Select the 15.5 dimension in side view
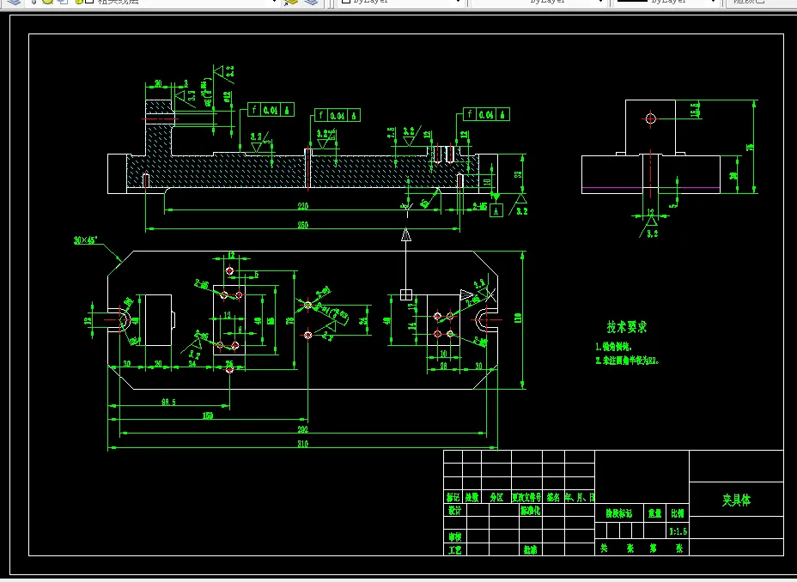Image resolution: width=797 pixels, height=582 pixels. (x=695, y=109)
